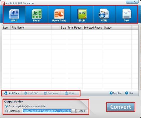The width and height of the screenshot is (141, 118).
Task: Clear all files with broom icon
Action: [x=70, y=93]
